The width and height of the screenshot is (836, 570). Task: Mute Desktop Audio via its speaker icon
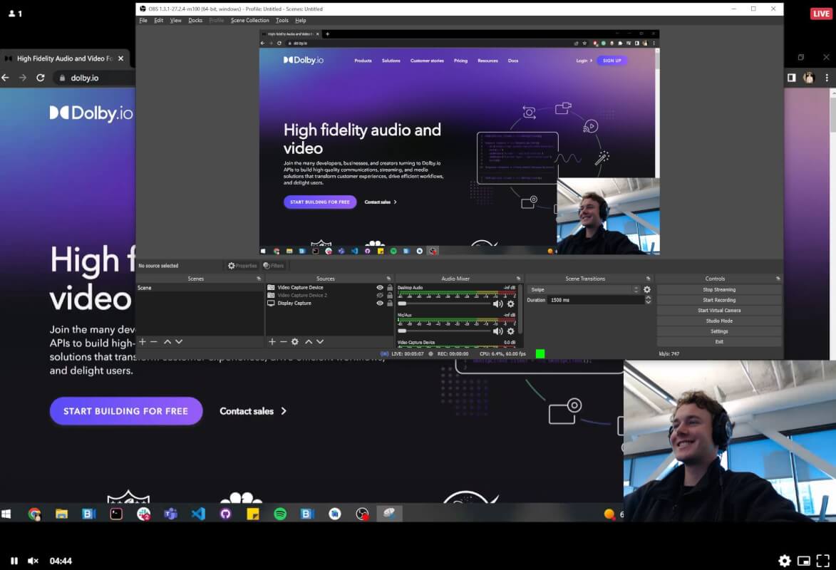(498, 304)
